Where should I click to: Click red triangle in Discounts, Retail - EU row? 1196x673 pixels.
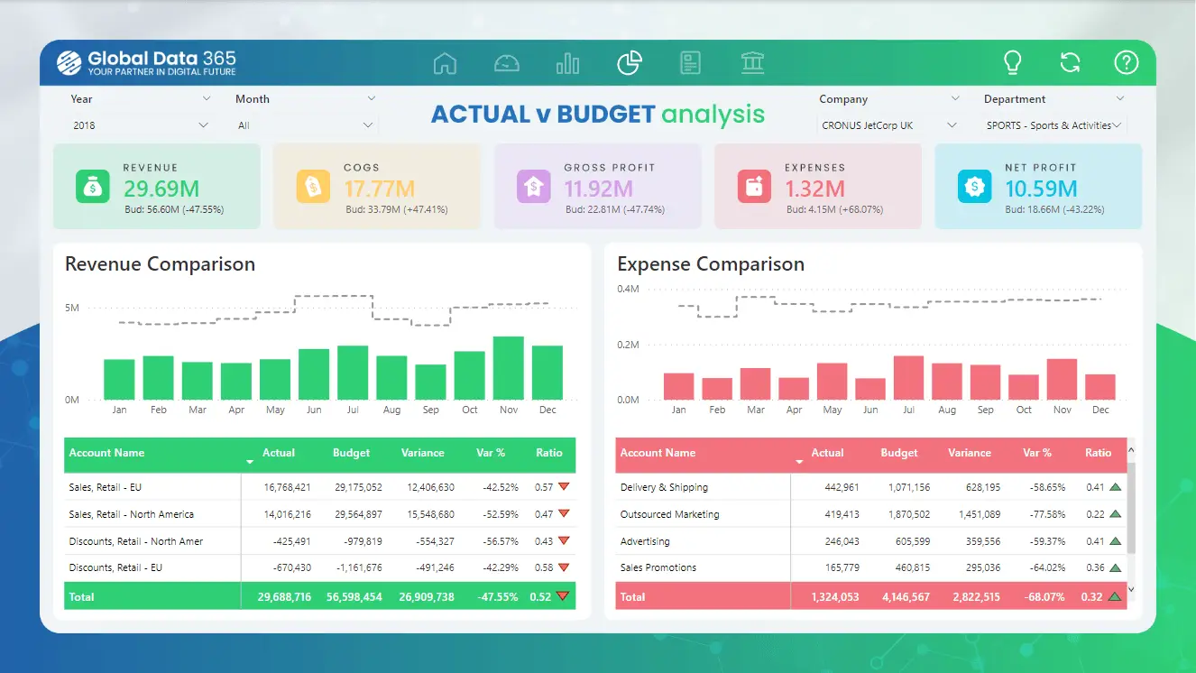pos(564,567)
